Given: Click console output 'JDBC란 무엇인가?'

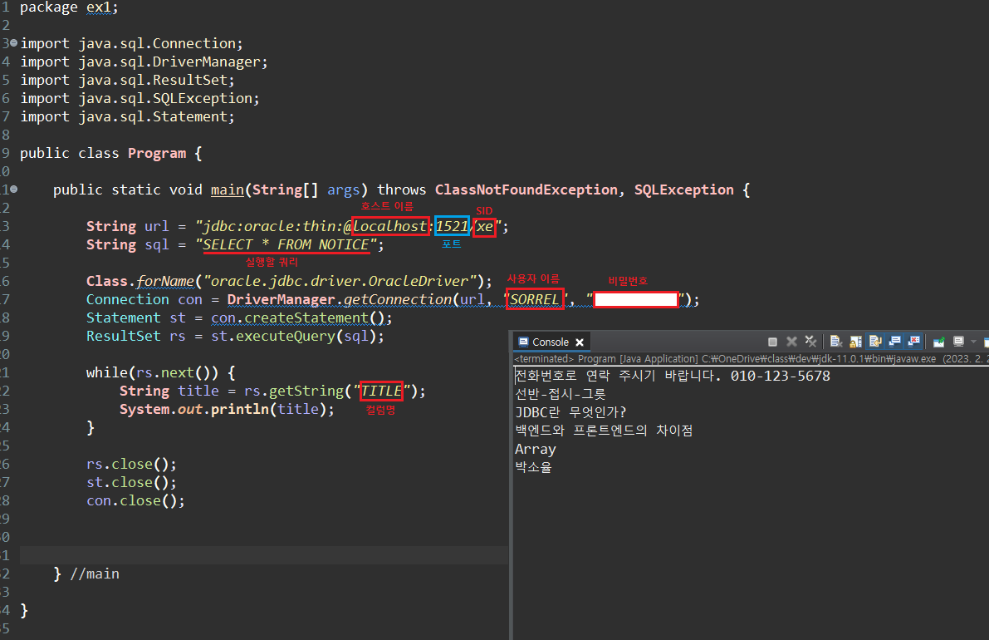Looking at the screenshot, I should pyautogui.click(x=570, y=412).
